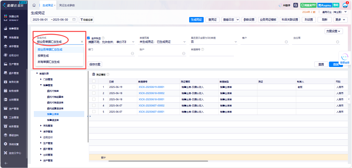Open the 更多 dropdown menu
The height and width of the screenshot is (168, 352).
pyautogui.click(x=341, y=20)
